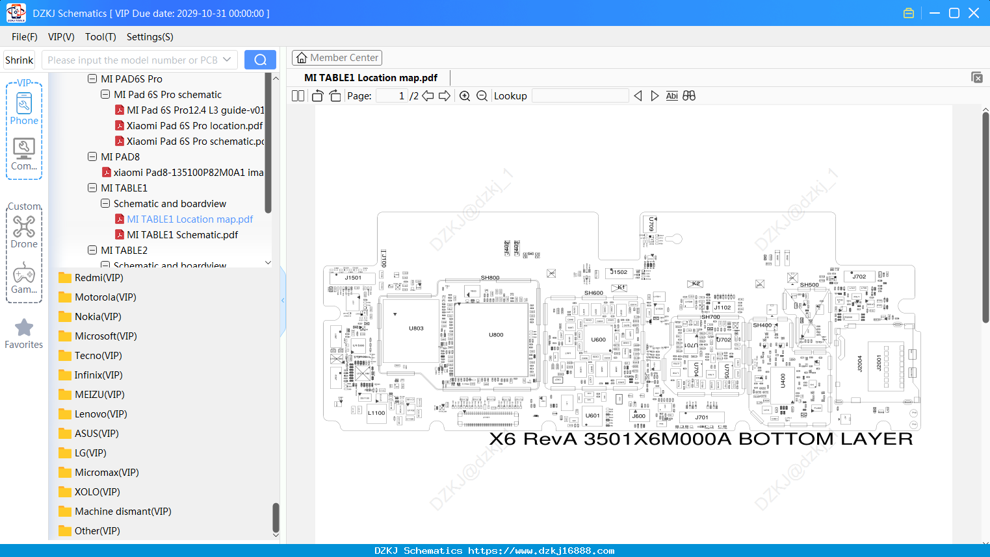990x557 pixels.
Task: Click the PDF viewer vertical scrollbar
Action: [985, 217]
